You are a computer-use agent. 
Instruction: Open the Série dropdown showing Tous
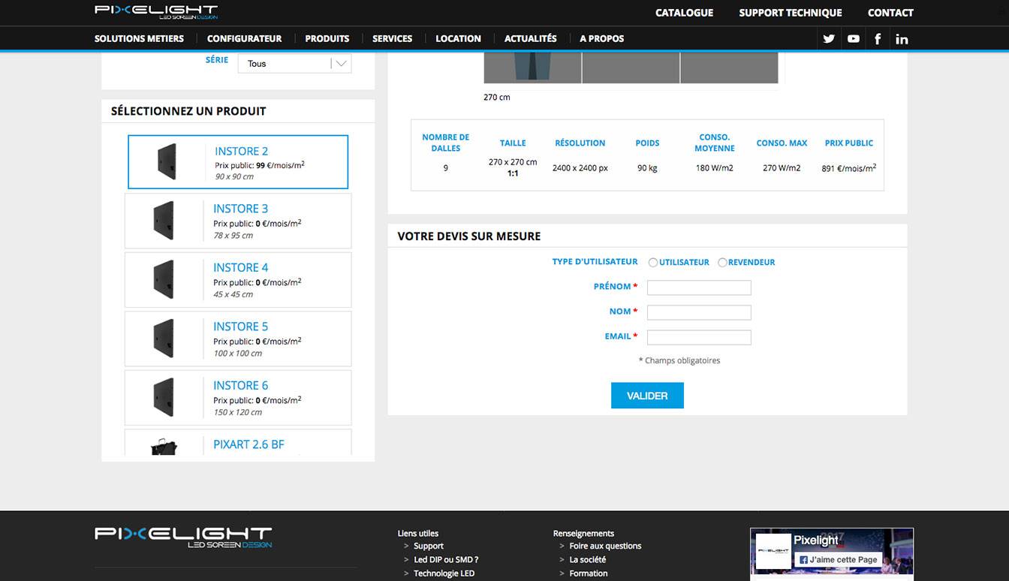(294, 64)
